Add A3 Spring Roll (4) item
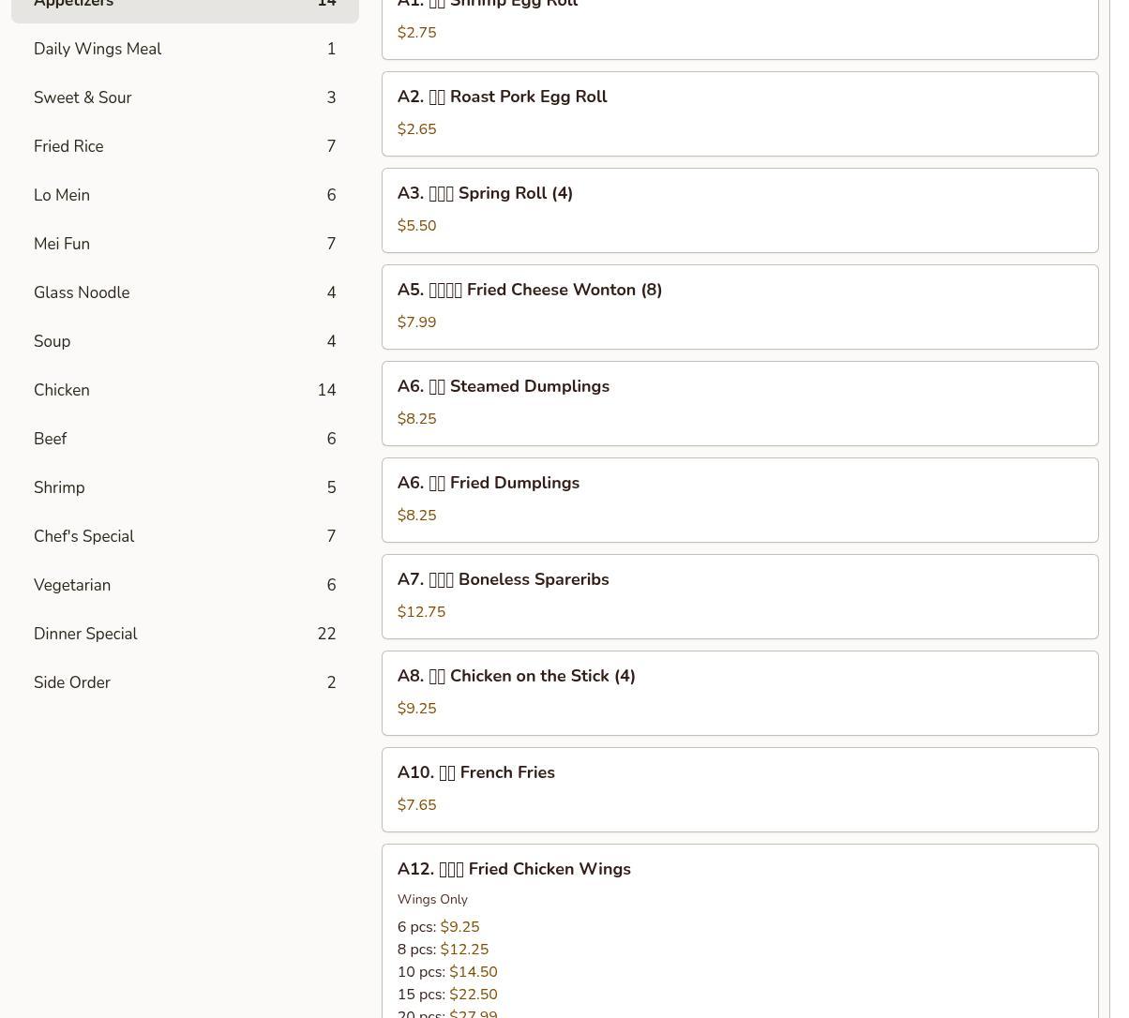Screen dimensions: 1129x1018 coord(739,210)
